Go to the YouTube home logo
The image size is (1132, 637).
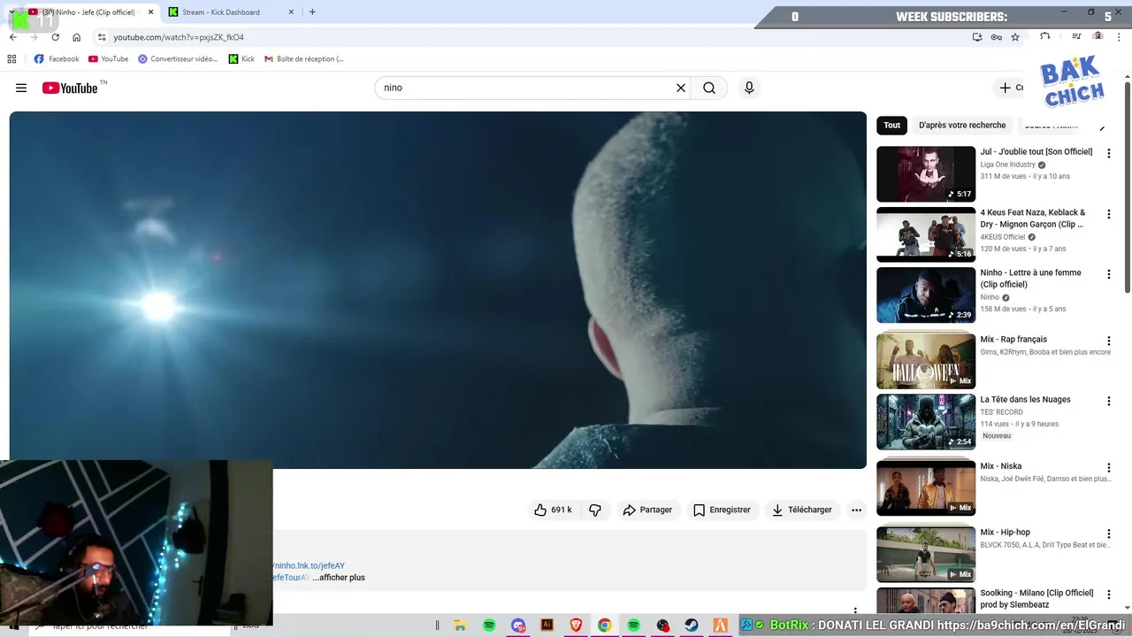(70, 88)
